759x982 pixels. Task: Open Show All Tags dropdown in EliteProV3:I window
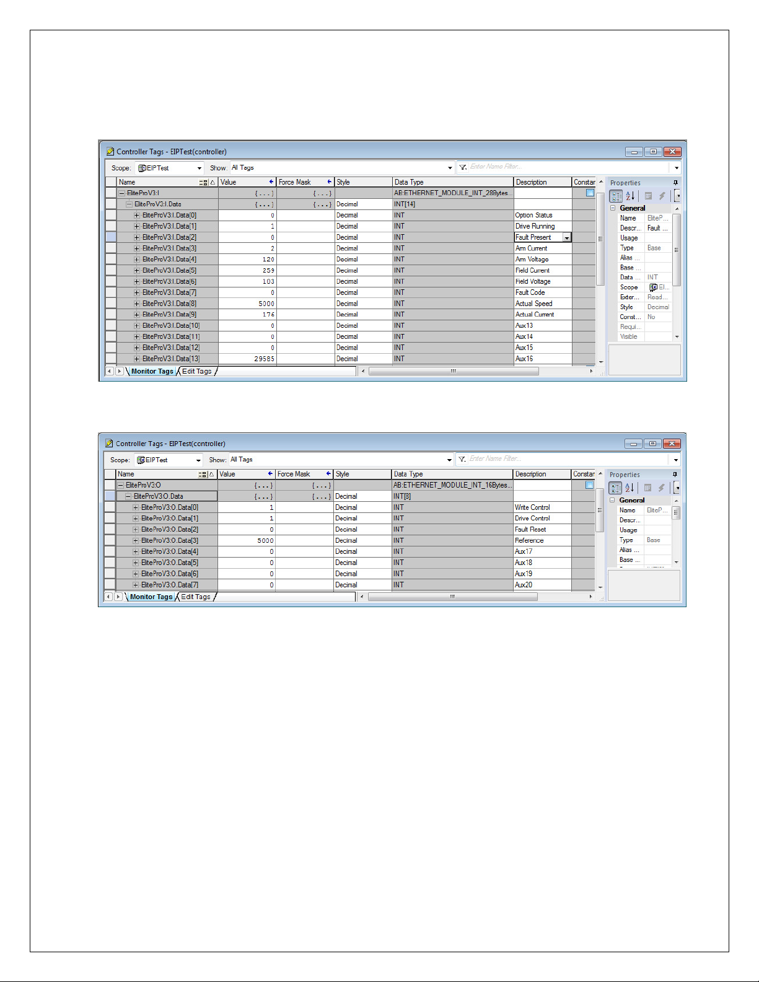pos(450,168)
